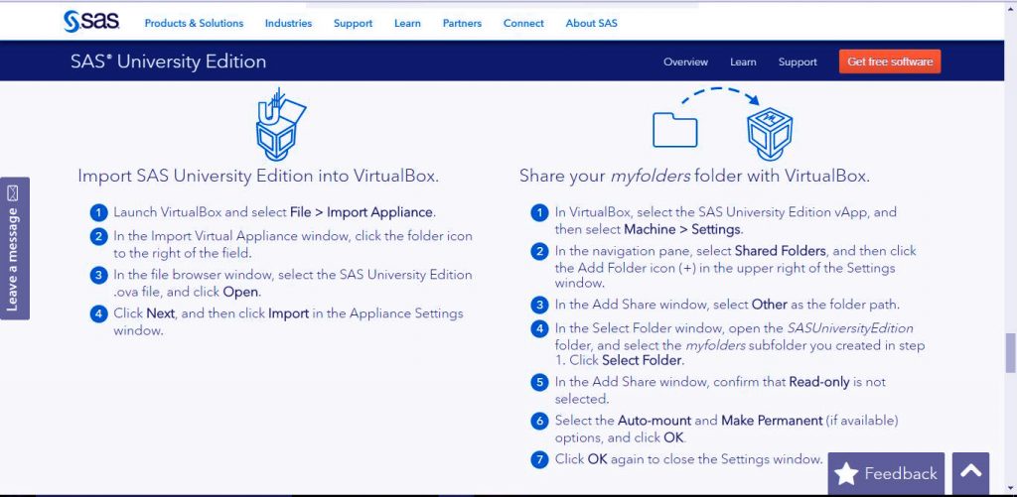The width and height of the screenshot is (1017, 497).
Task: Click the italic text 'SASUniversityEdition'
Action: click(850, 328)
